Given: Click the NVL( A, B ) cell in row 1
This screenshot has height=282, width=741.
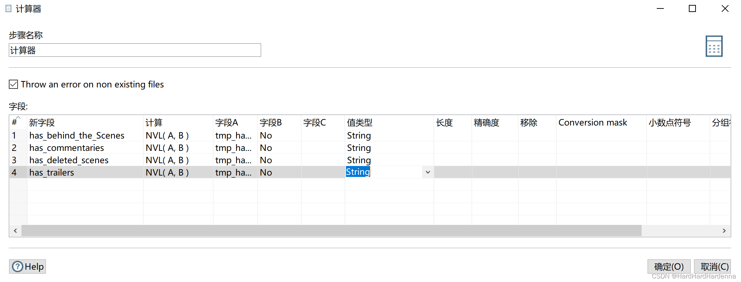Looking at the screenshot, I should 178,135.
